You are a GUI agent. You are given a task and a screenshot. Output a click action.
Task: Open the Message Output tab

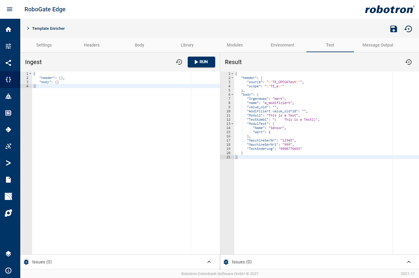click(378, 45)
